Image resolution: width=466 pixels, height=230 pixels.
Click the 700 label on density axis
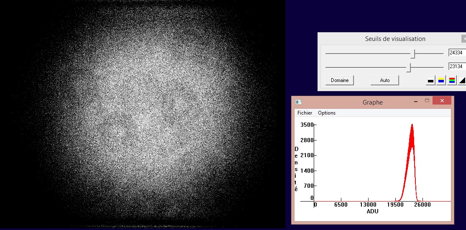(308, 186)
